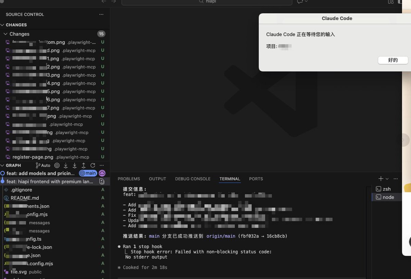The height and width of the screenshot is (279, 411).
Task: Click the Push icon in Graph toolbar
Action: point(84,165)
